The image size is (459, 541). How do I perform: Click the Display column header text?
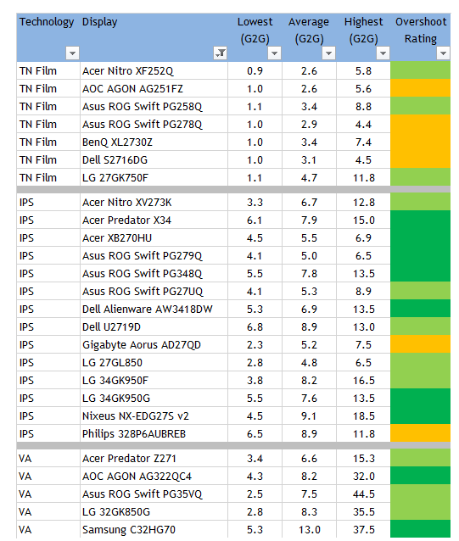100,22
